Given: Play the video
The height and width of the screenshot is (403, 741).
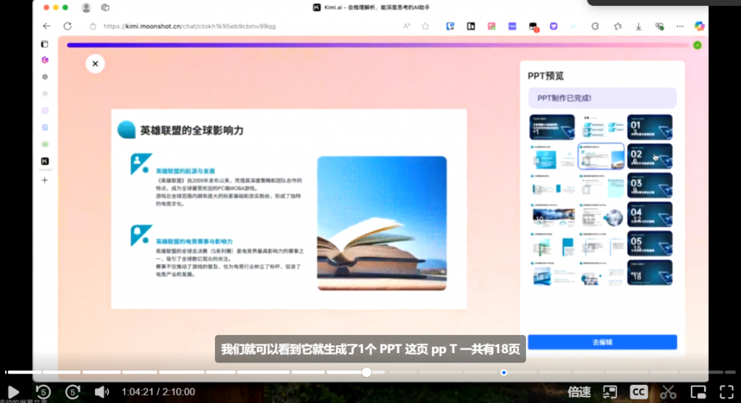Looking at the screenshot, I should [12, 392].
